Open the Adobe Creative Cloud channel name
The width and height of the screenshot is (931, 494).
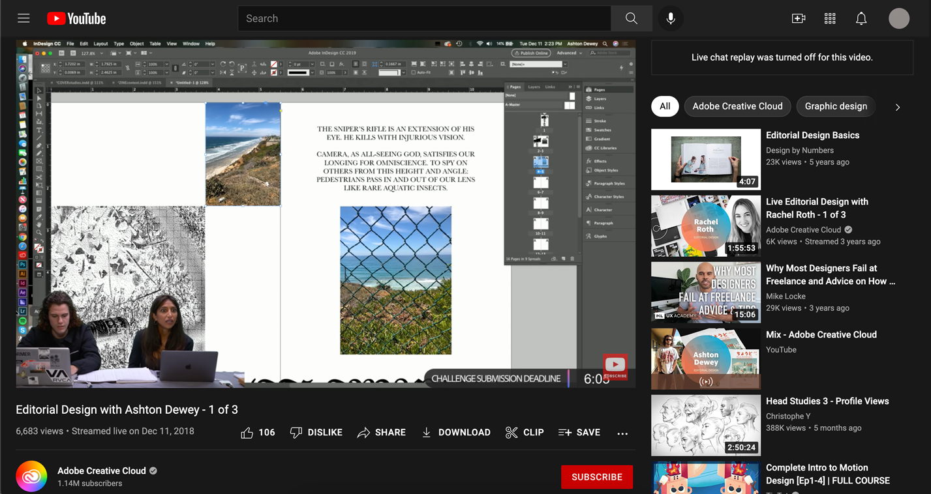(x=102, y=471)
